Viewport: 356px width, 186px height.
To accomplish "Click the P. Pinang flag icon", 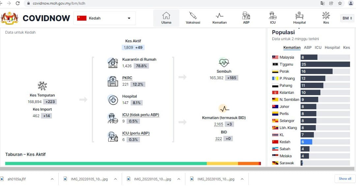I will (x=275, y=78).
